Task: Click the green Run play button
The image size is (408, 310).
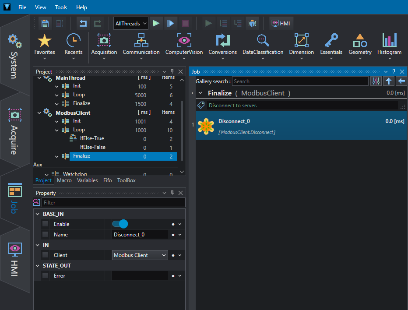Action: click(x=156, y=24)
